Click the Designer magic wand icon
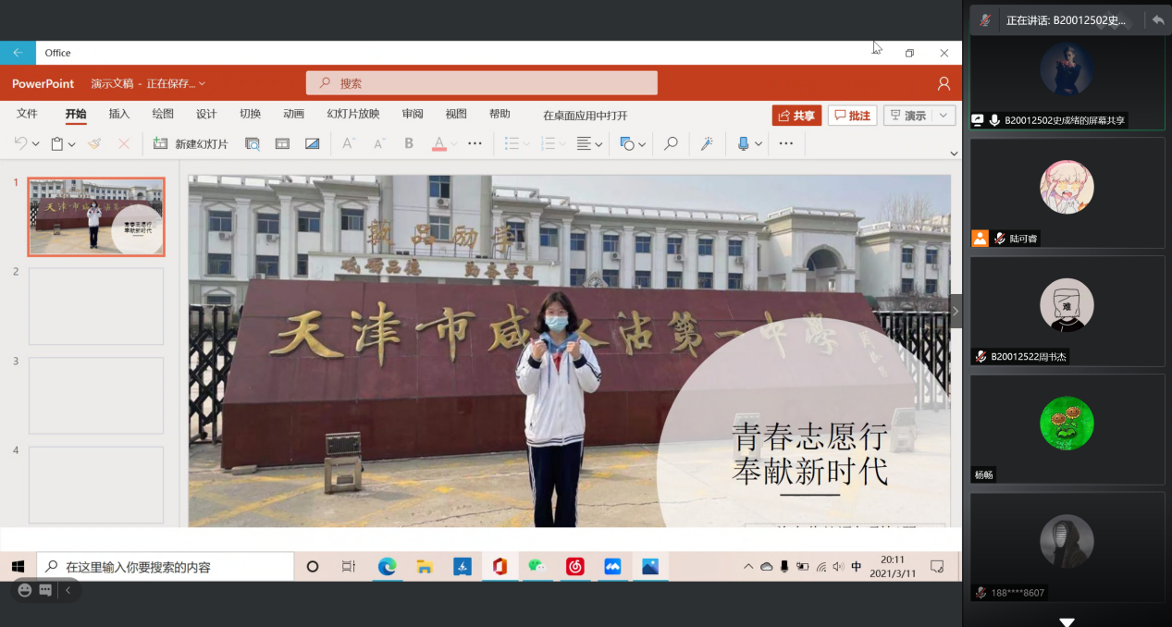 [x=707, y=143]
